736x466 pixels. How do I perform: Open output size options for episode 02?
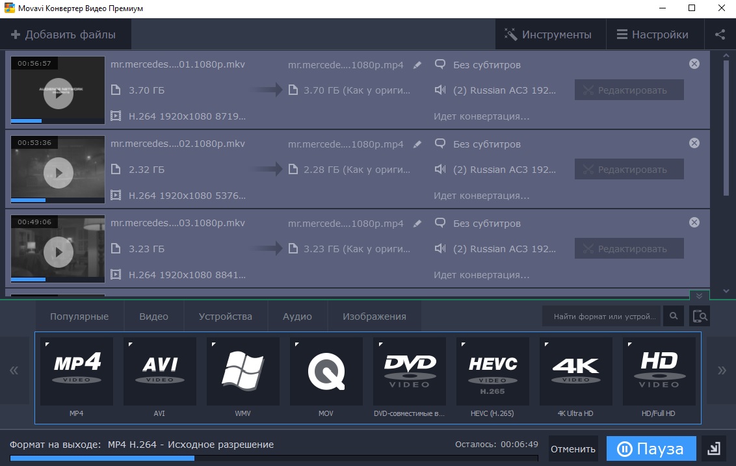point(349,170)
